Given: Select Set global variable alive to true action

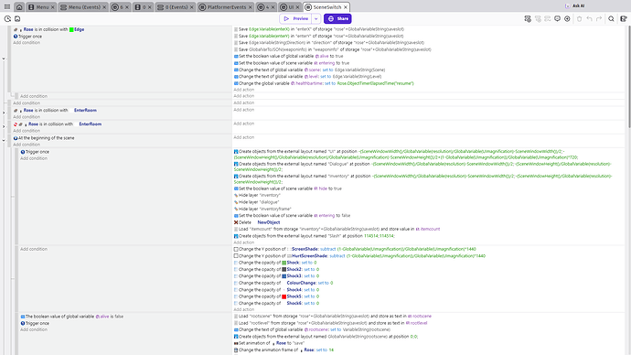Looking at the screenshot, I should coord(289,57).
